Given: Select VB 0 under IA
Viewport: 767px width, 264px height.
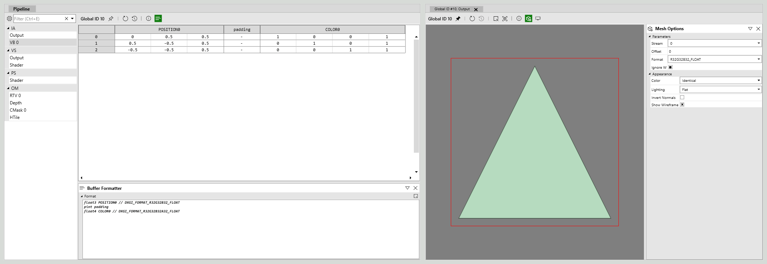Looking at the screenshot, I should (x=43, y=43).
